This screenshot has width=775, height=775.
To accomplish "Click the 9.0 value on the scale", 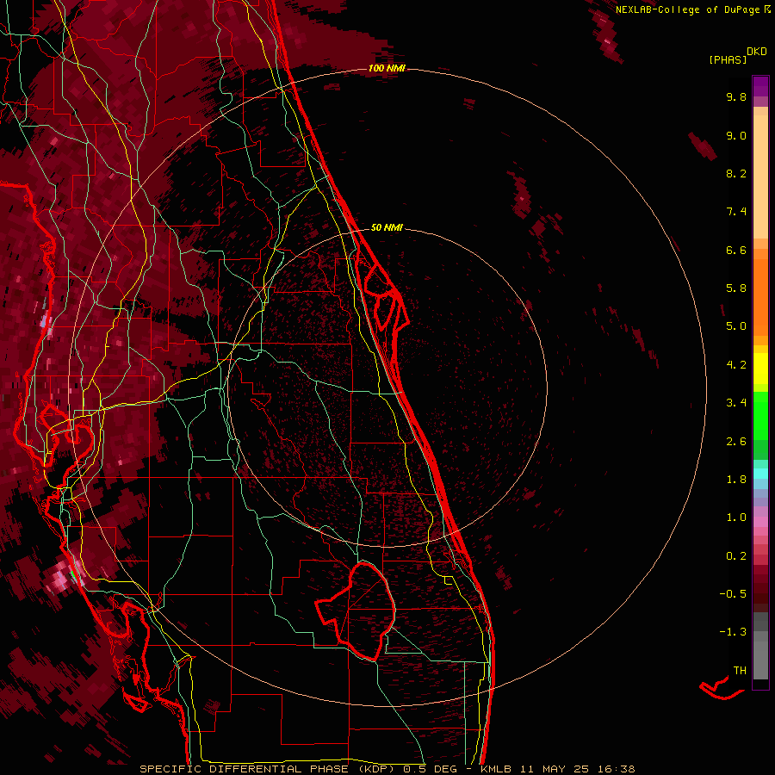I will tap(736, 135).
